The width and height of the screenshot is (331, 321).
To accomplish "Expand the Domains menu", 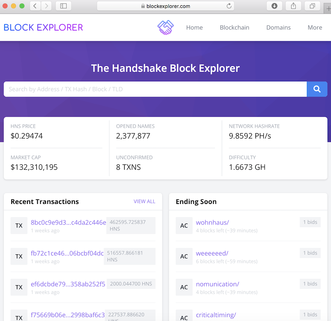I will click(x=278, y=27).
